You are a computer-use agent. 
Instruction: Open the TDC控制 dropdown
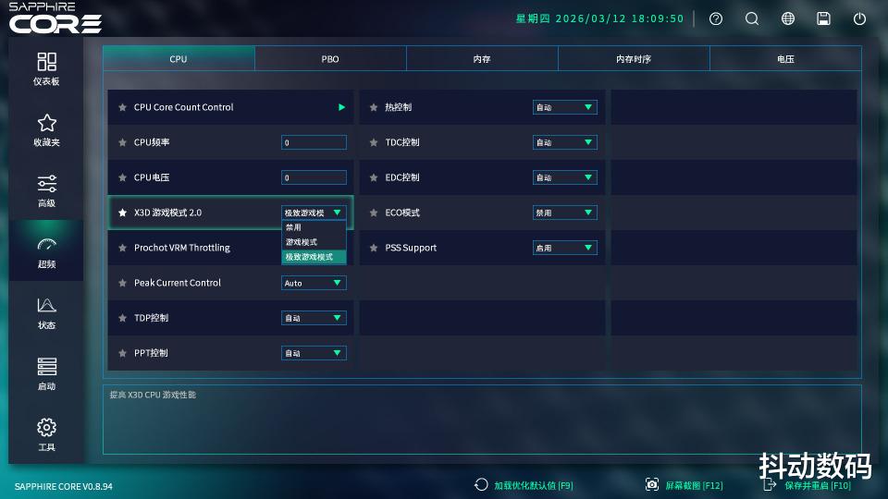coord(564,142)
